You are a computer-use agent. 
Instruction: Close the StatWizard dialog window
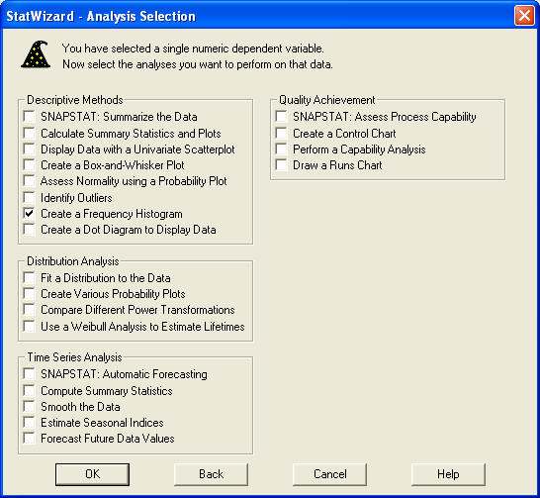[524, 16]
